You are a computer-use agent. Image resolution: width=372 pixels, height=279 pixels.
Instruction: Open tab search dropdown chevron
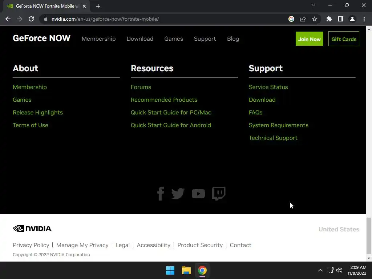coord(314,5)
